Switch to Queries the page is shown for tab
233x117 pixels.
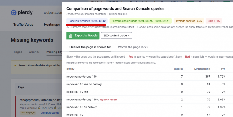coord(90,47)
